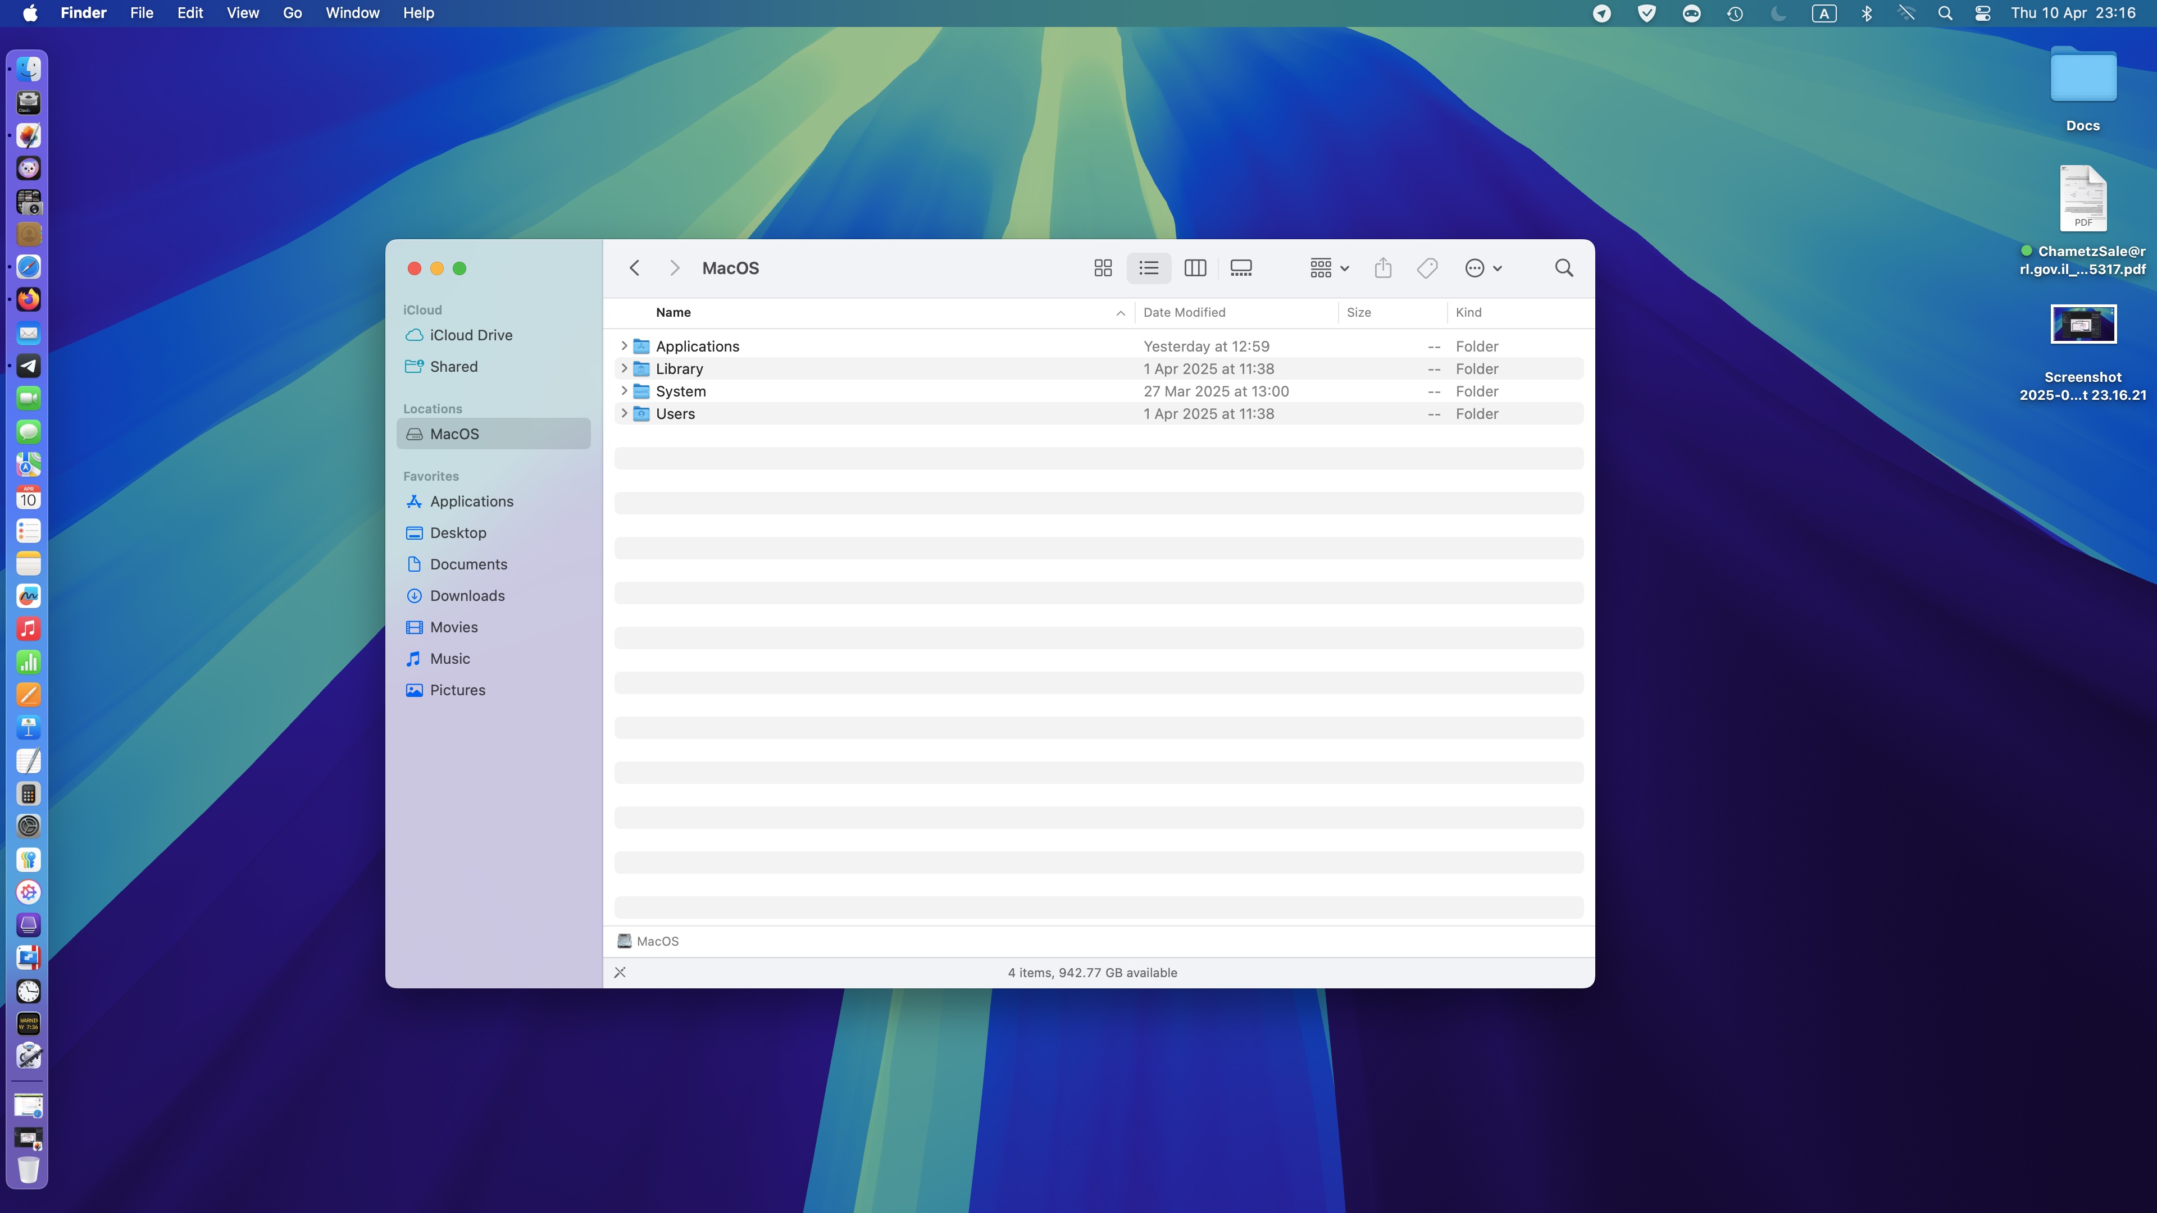The width and height of the screenshot is (2157, 1213).
Task: Select list view toggle
Action: (1148, 268)
